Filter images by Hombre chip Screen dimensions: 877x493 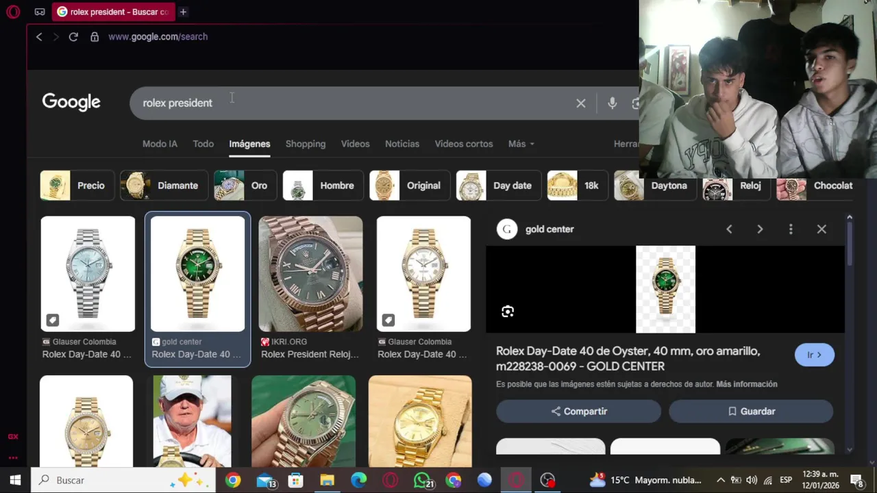pyautogui.click(x=323, y=186)
